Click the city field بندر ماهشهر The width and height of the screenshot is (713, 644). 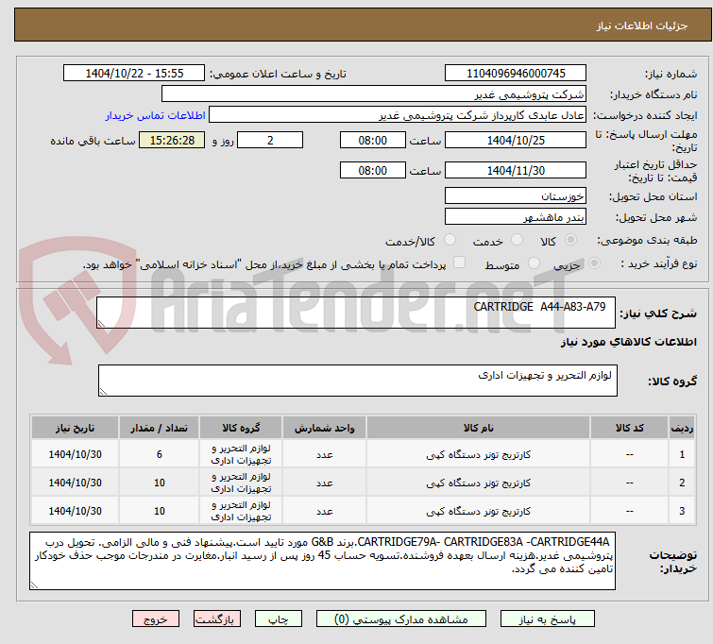tap(516, 216)
